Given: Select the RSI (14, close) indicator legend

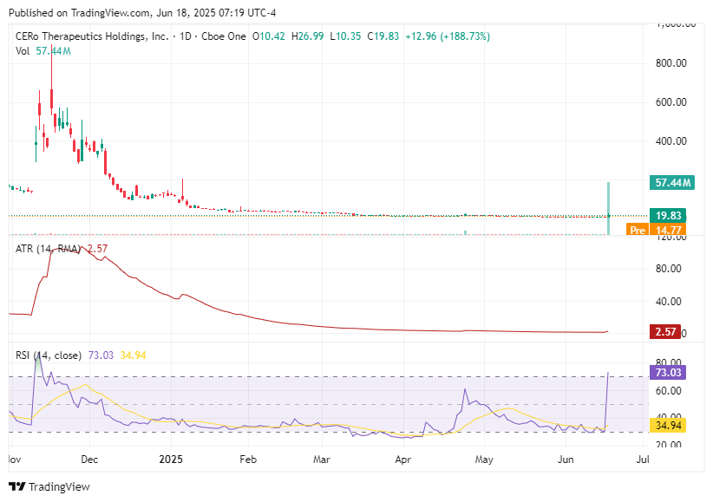Looking at the screenshot, I should tap(49, 355).
